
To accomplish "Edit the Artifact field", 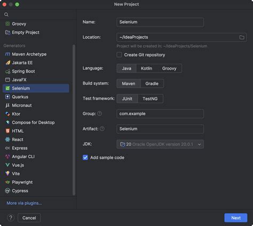I will [160, 129].
